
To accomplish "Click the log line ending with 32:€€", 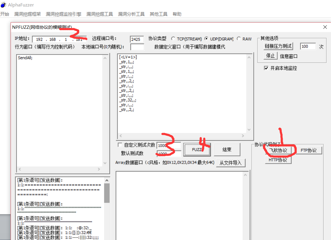I will click(55, 233).
